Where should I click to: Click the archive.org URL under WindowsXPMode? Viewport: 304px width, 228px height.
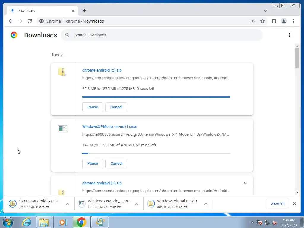point(156,134)
